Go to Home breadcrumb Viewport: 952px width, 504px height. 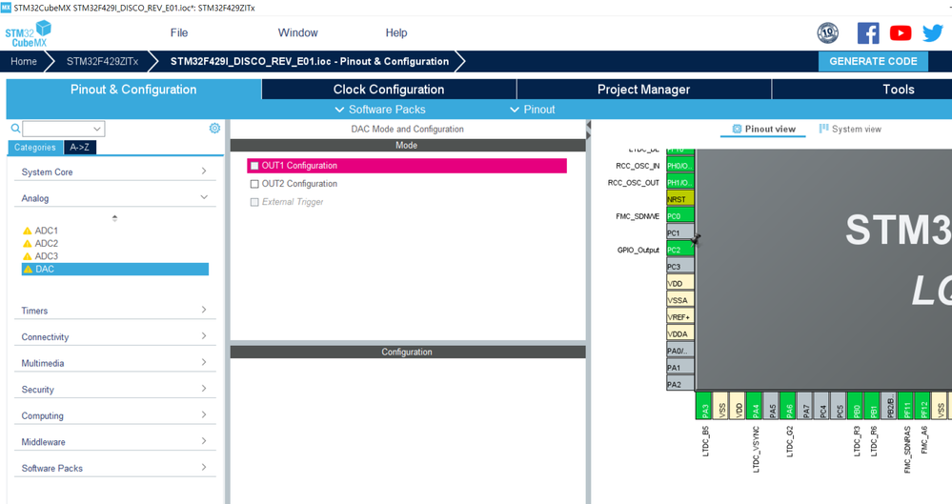24,61
